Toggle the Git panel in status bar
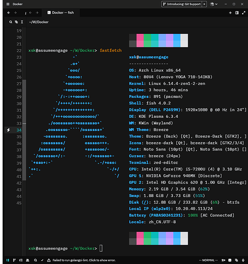The height and width of the screenshot is (264, 248). point(14,260)
